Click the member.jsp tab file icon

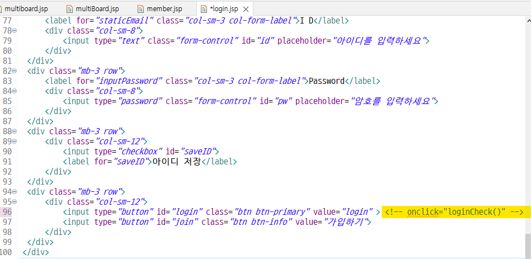(x=141, y=9)
